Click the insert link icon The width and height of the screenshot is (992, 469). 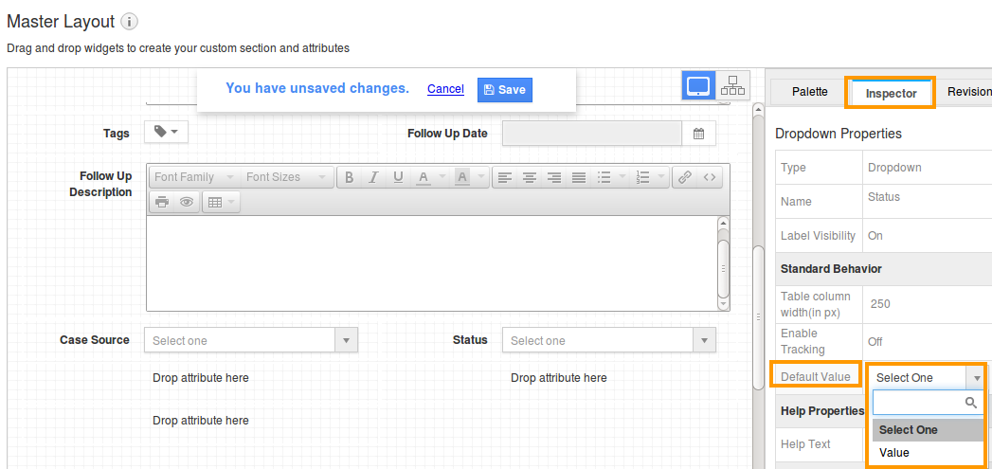684,177
